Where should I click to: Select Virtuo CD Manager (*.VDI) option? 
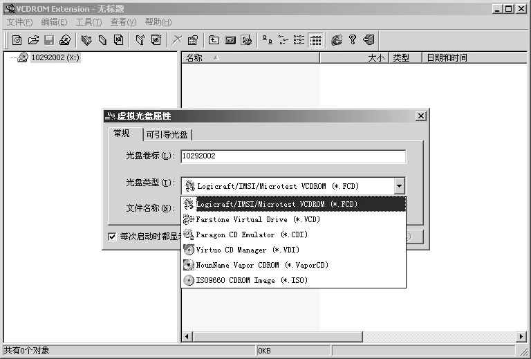[x=294, y=250]
